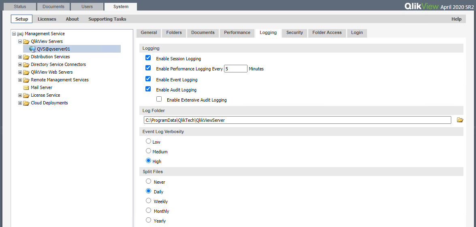Click the Cloud Deployments folder icon

coord(26,103)
